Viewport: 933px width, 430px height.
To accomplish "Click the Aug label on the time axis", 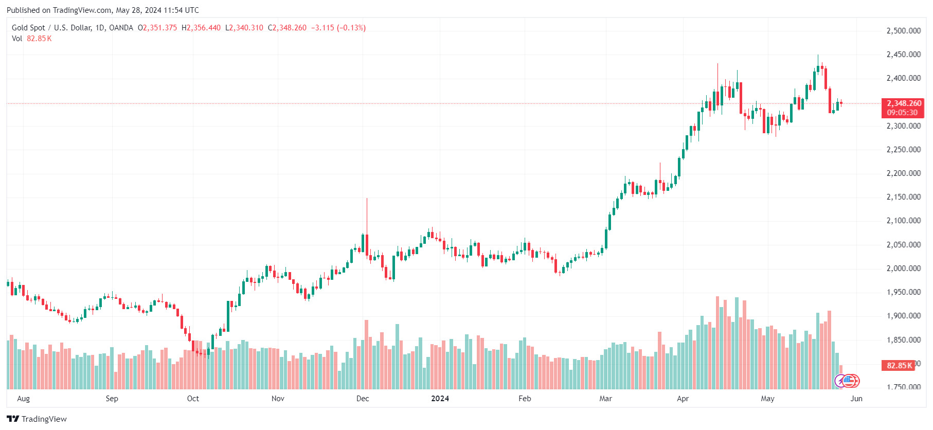I will pyautogui.click(x=23, y=399).
